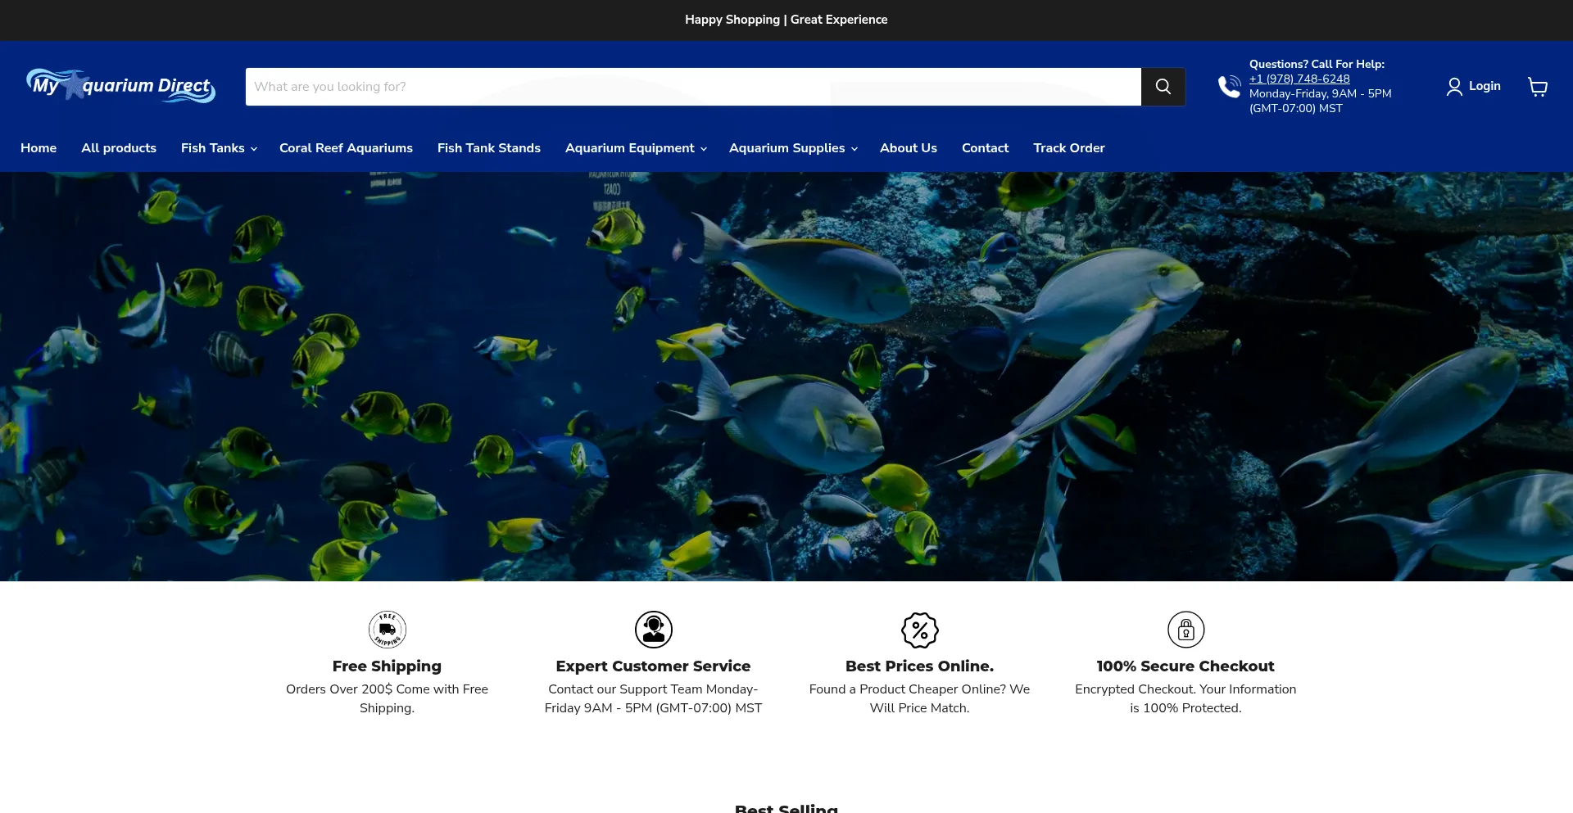Click the My Aquarium Direct logo

[x=120, y=86]
